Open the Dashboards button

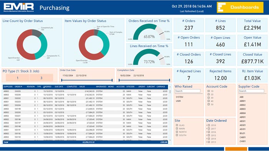[x=240, y=7]
